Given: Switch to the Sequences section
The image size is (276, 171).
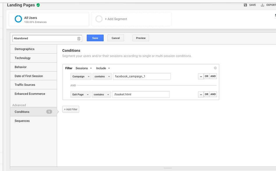Looking at the screenshot, I should pos(33,121).
